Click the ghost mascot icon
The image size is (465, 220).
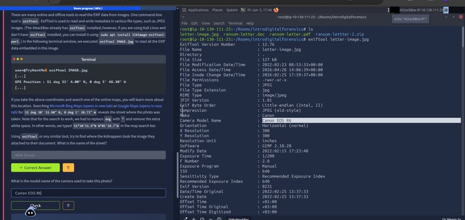[x=31, y=211]
